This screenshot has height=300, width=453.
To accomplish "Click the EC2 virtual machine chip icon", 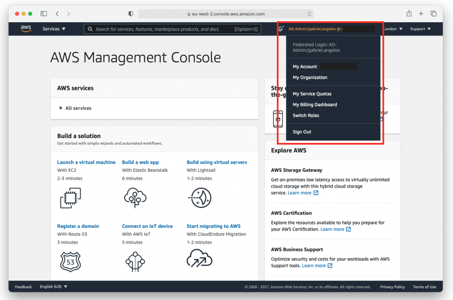I will [x=70, y=198].
